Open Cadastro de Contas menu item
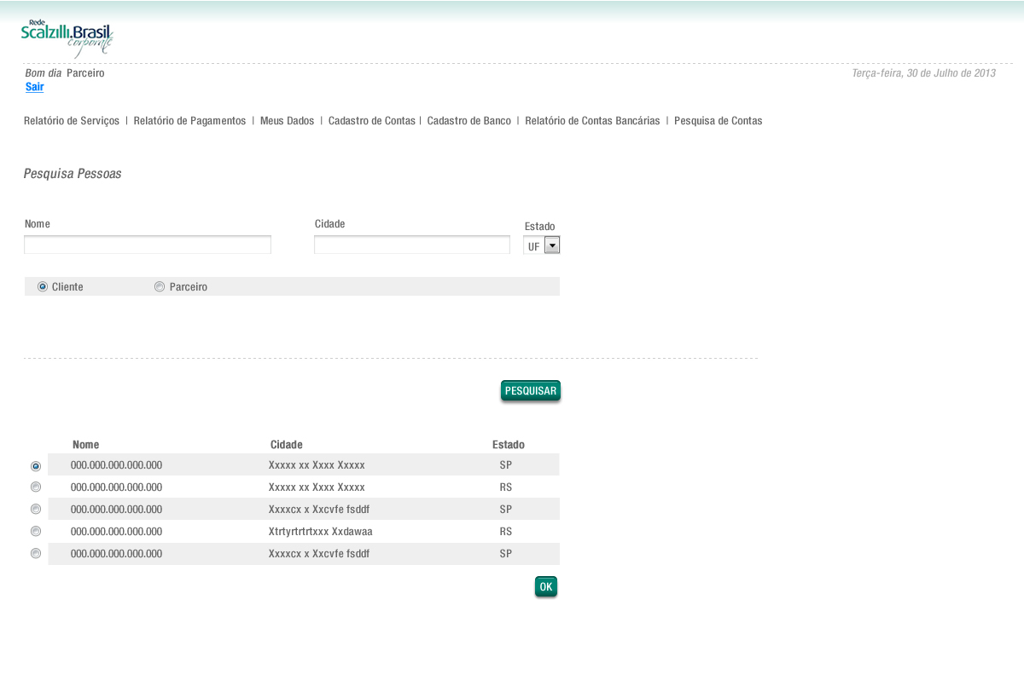This screenshot has height=686, width=1024. pos(371,121)
